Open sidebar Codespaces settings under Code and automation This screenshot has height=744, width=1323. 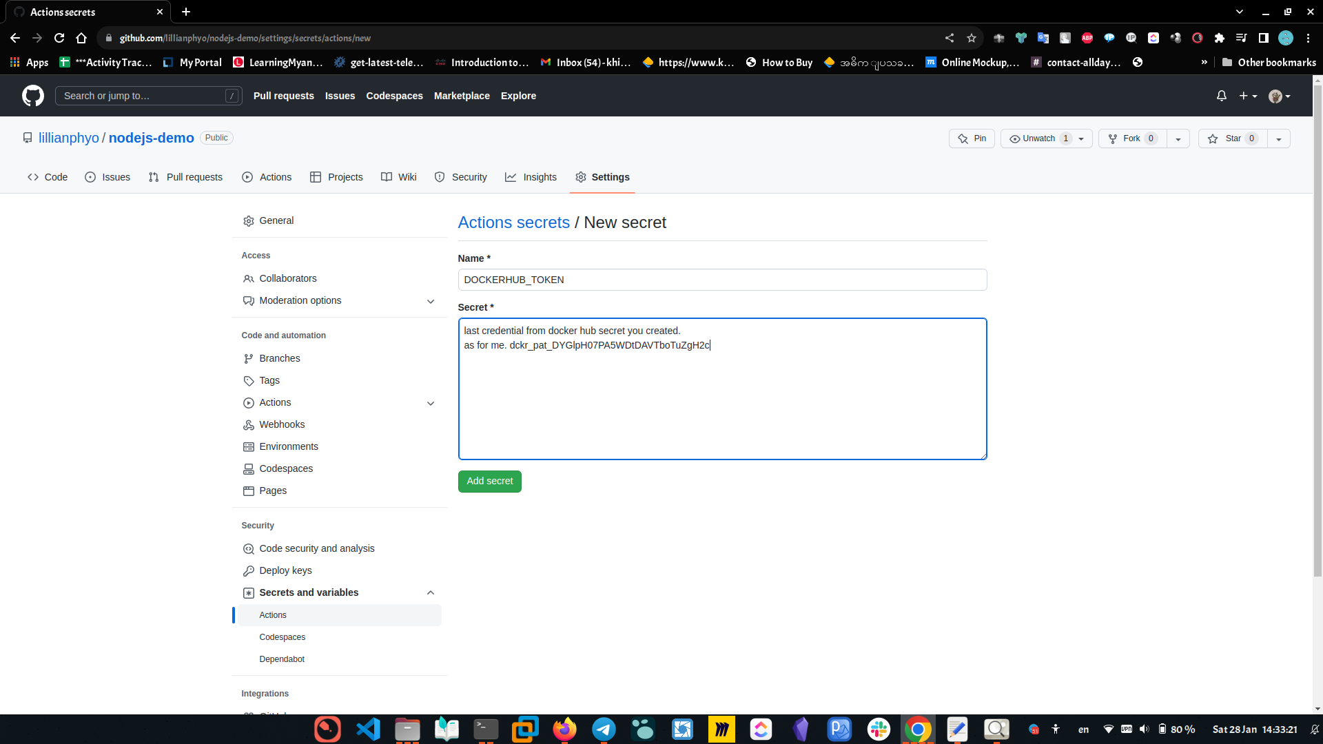click(x=340, y=468)
